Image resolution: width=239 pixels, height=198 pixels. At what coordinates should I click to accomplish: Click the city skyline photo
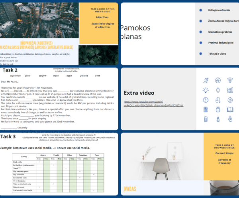(x=39, y=20)
